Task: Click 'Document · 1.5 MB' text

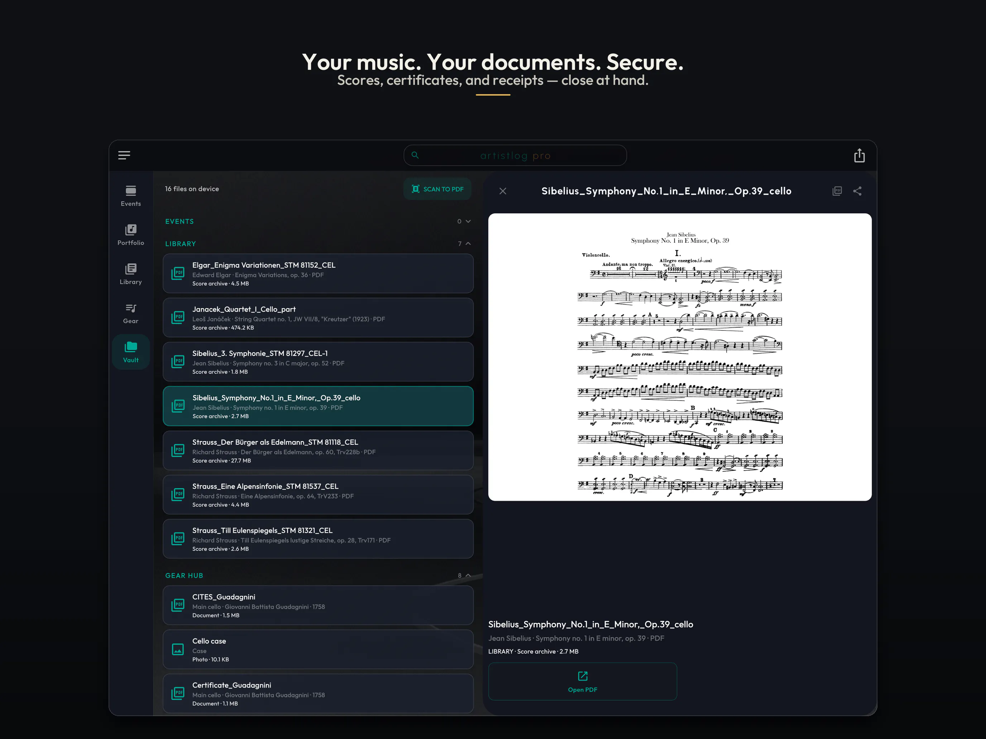Action: click(x=216, y=615)
